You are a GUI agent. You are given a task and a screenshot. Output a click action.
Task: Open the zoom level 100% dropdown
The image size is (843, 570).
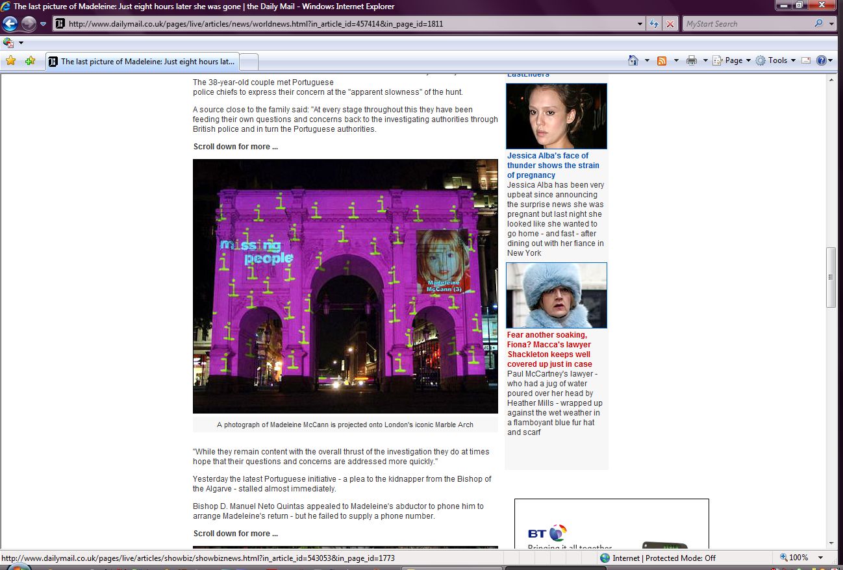click(x=820, y=558)
